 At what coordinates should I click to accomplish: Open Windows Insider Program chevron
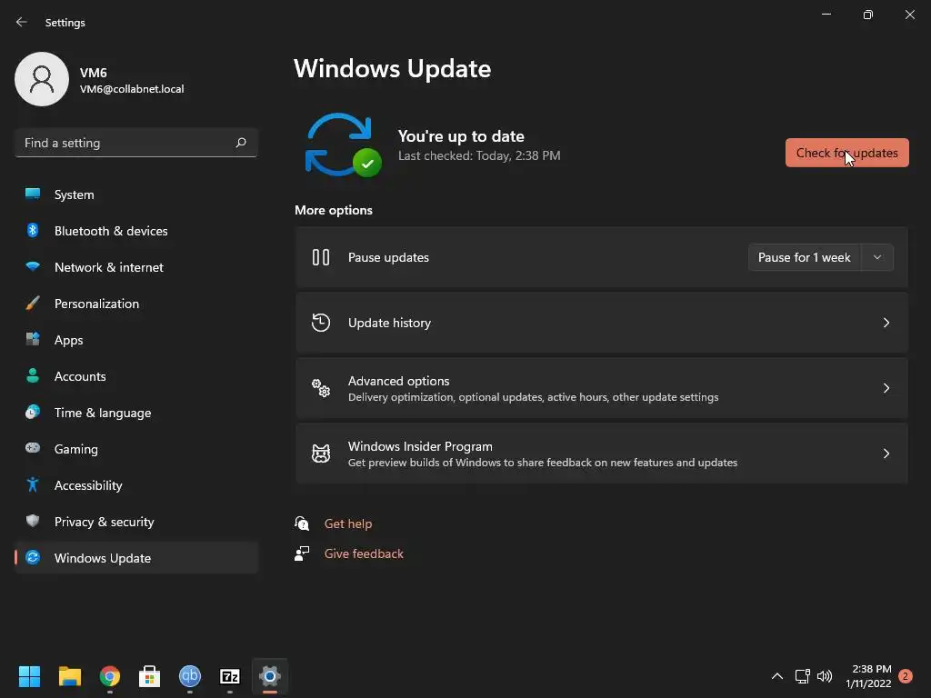886,454
